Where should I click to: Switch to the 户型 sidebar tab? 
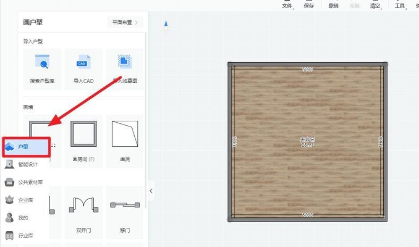pyautogui.click(x=26, y=147)
